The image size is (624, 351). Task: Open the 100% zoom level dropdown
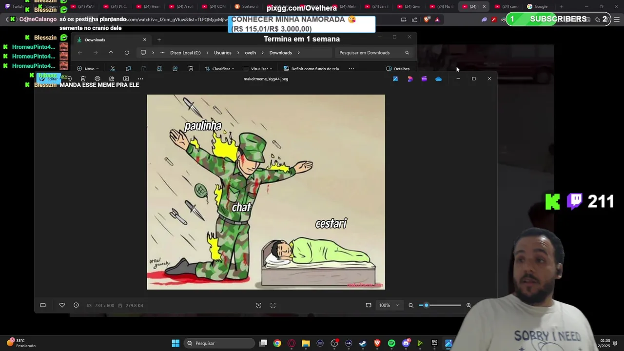click(390, 305)
